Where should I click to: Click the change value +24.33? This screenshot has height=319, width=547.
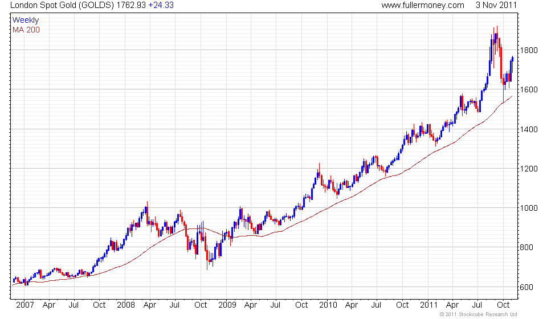click(x=161, y=5)
